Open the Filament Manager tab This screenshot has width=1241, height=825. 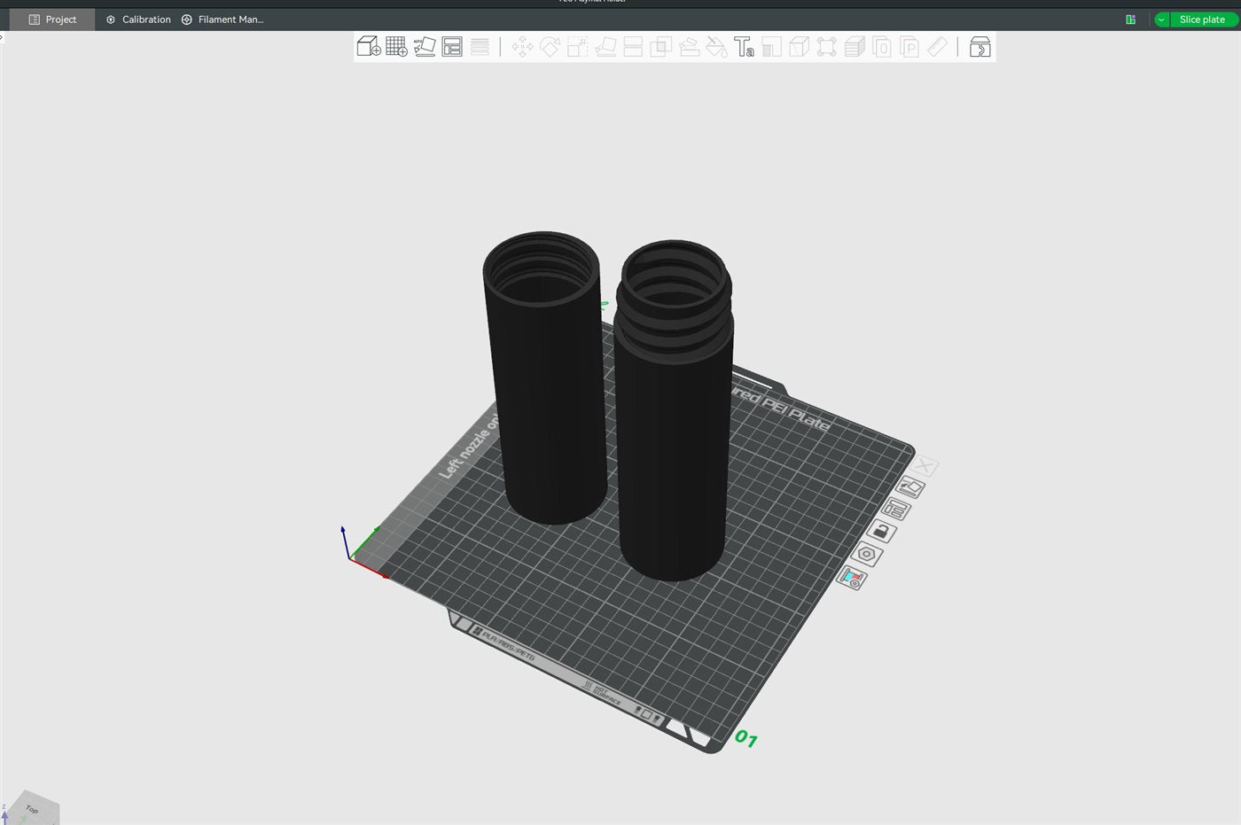[x=222, y=19]
